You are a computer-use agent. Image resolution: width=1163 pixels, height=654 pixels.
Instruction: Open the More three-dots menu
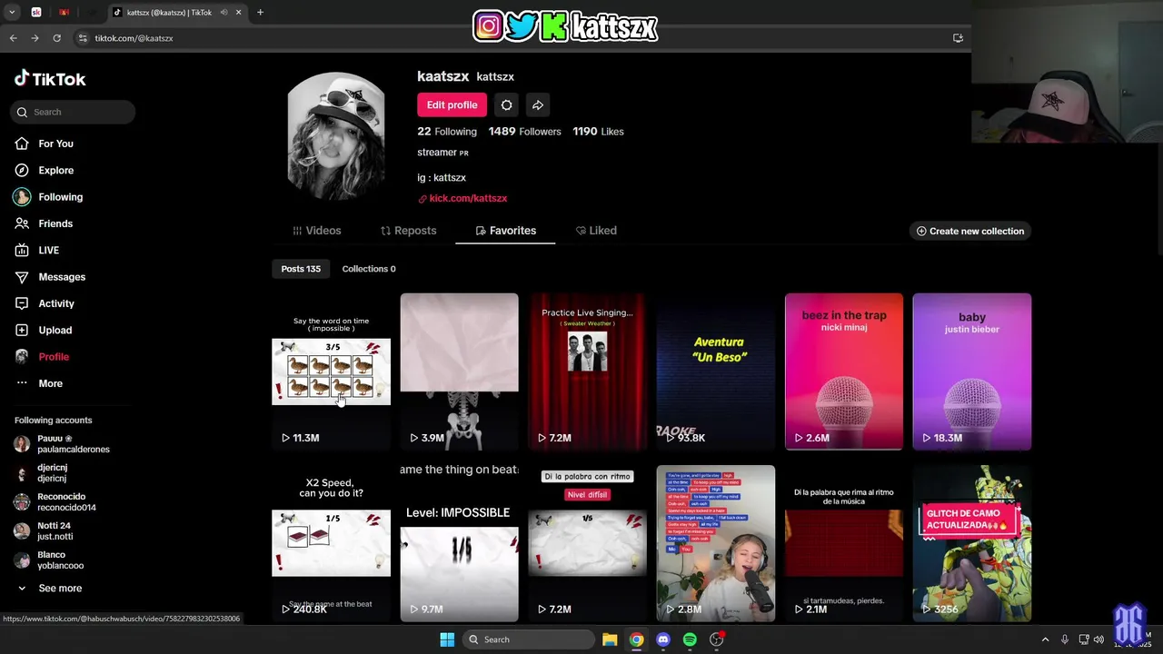[x=22, y=383]
